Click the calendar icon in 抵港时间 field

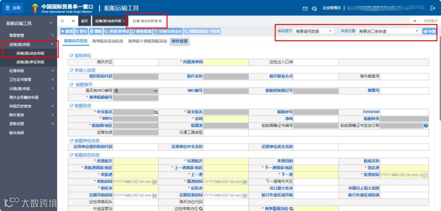coord(425,175)
